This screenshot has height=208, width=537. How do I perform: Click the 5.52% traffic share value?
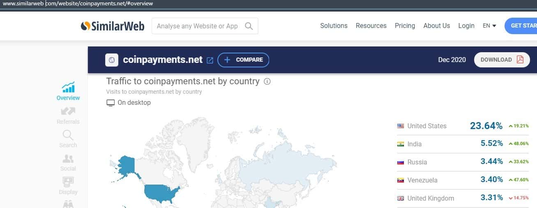(x=492, y=143)
